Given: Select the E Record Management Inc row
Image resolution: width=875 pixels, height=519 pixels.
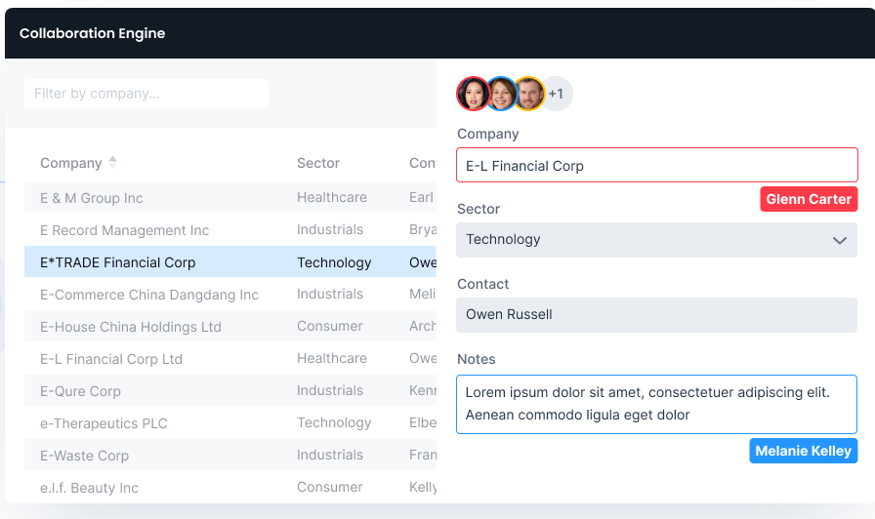Looking at the screenshot, I should tap(124, 230).
